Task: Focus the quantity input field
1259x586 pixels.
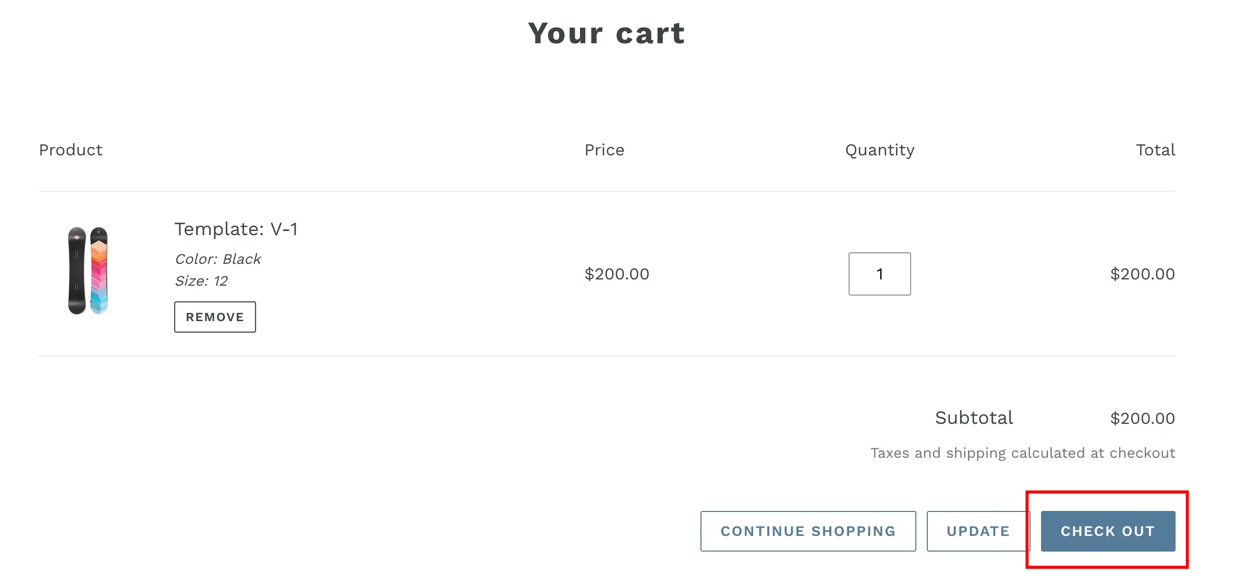Action: click(879, 274)
